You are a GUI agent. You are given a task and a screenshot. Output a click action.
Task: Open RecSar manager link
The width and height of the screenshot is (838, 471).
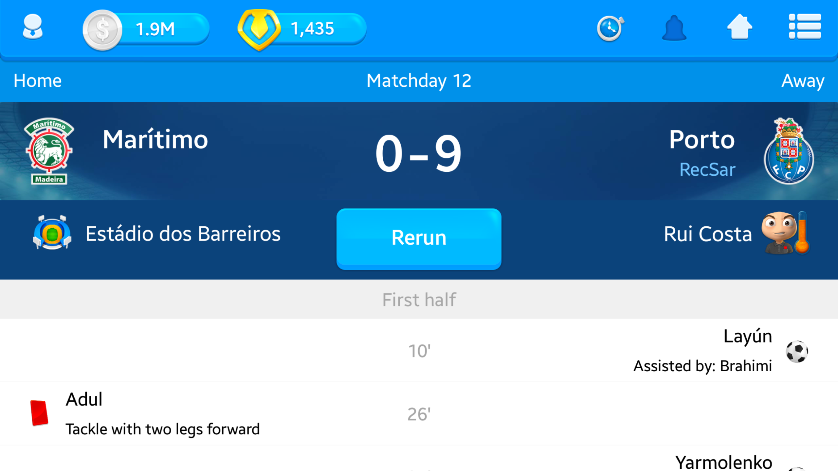coord(707,169)
